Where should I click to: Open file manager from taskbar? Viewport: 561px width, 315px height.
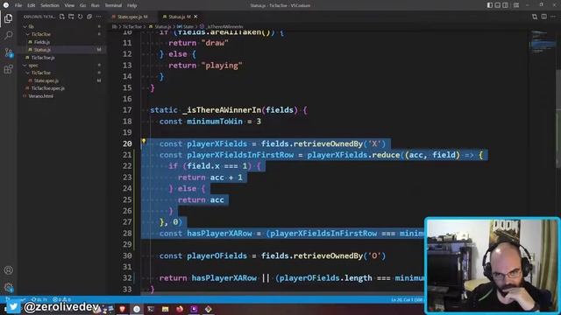pyautogui.click(x=166, y=309)
